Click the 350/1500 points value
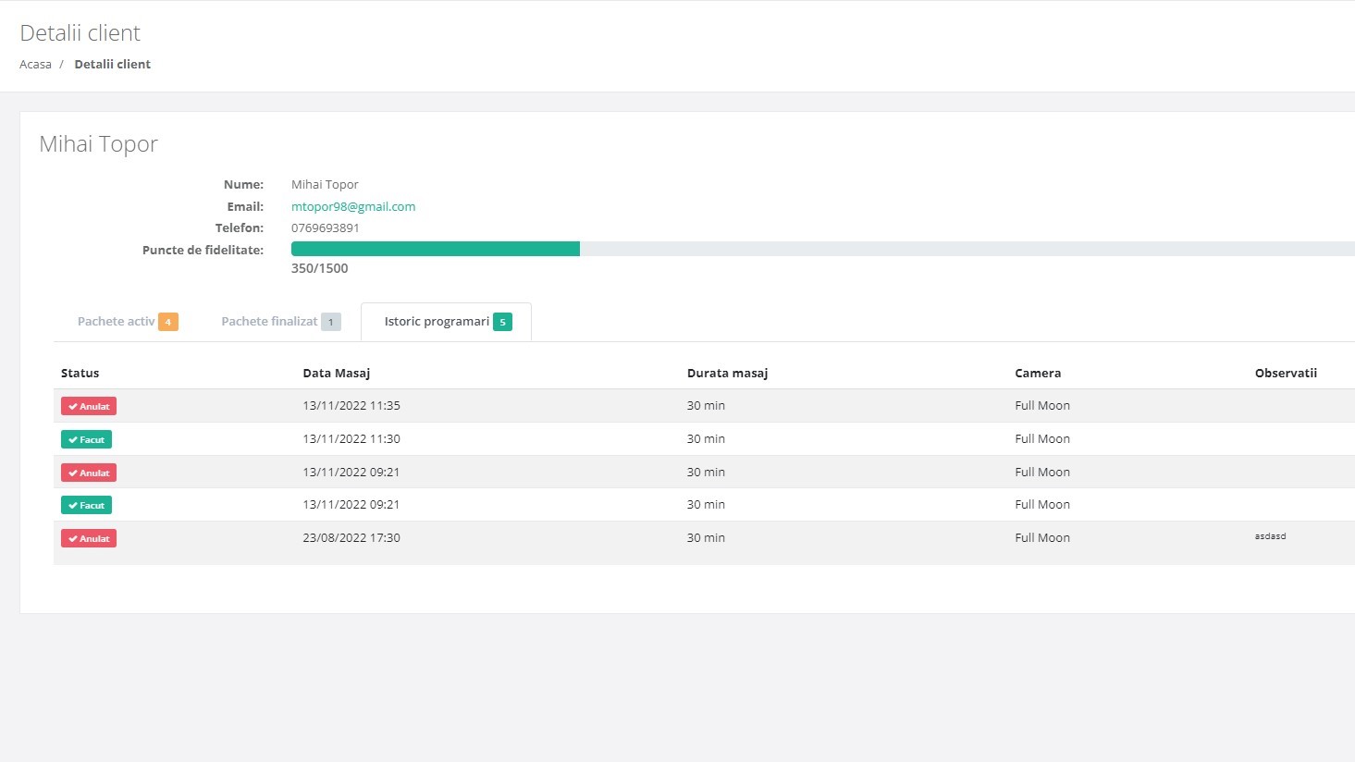This screenshot has height=762, width=1355. coord(320,268)
